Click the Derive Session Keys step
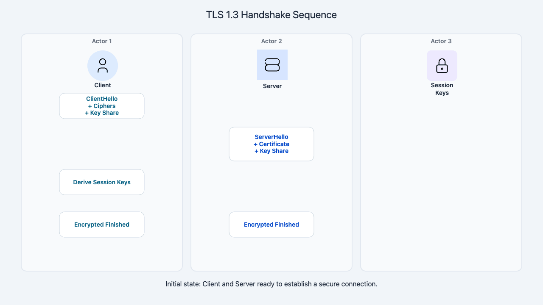The image size is (543, 305). 102,182
